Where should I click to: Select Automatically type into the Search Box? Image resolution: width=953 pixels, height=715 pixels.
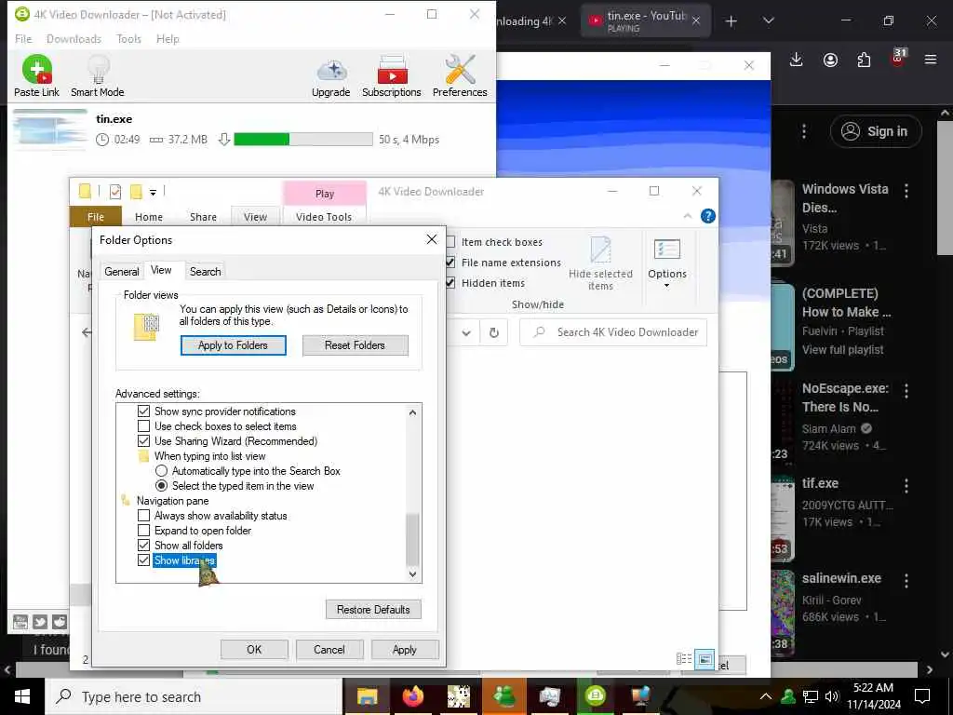click(162, 471)
